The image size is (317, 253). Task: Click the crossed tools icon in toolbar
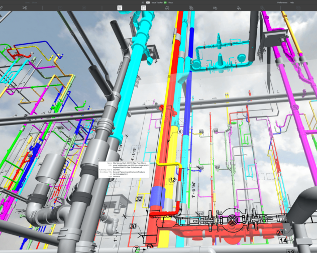point(25,8)
